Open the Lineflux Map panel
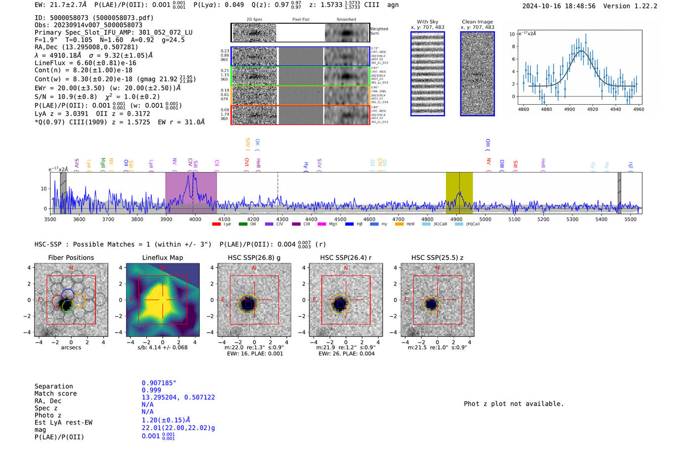 click(x=163, y=300)
